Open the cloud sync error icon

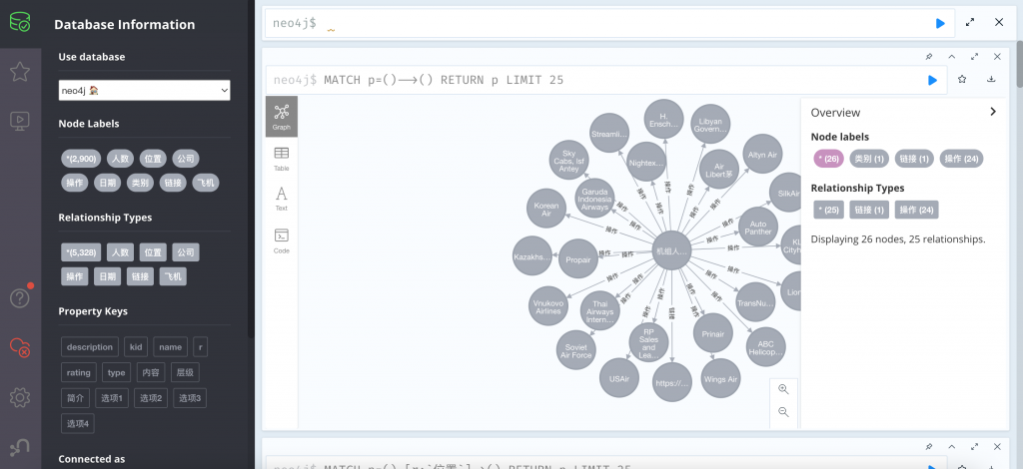[20, 347]
